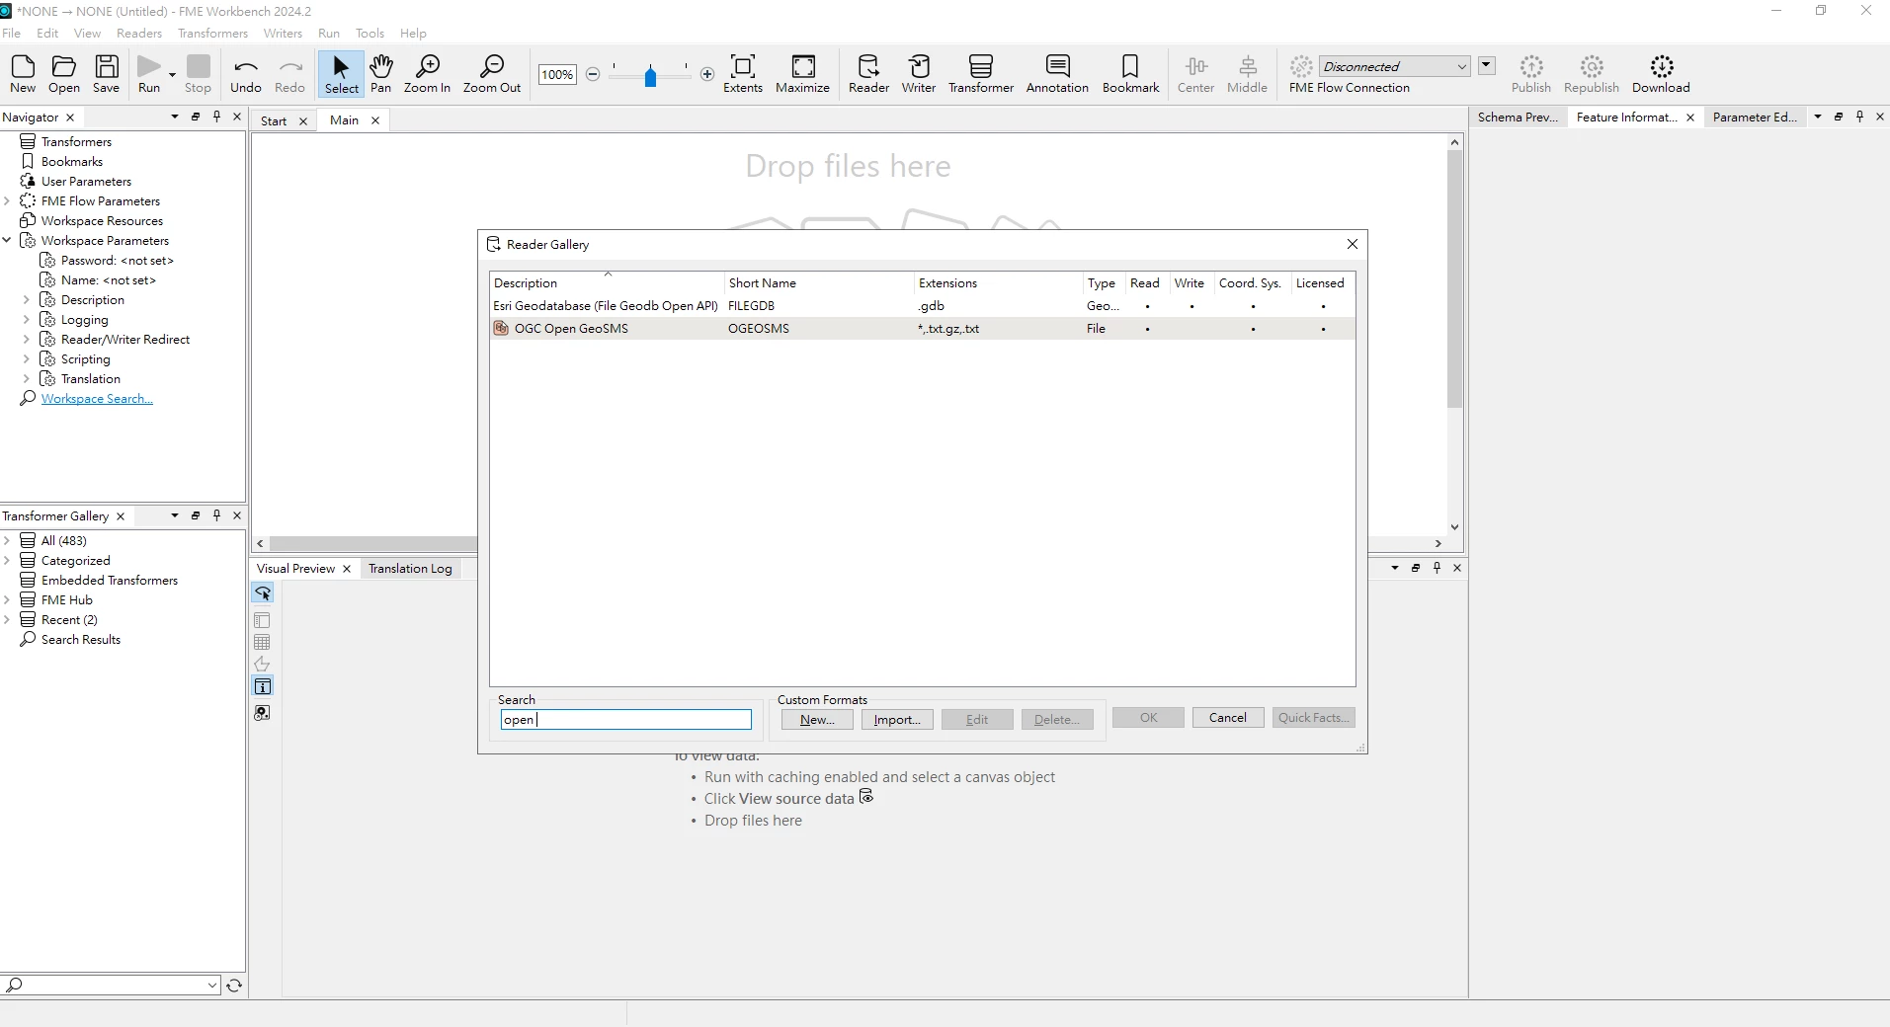Click the New workspace toolbar icon
The image size is (1890, 1027).
(23, 74)
